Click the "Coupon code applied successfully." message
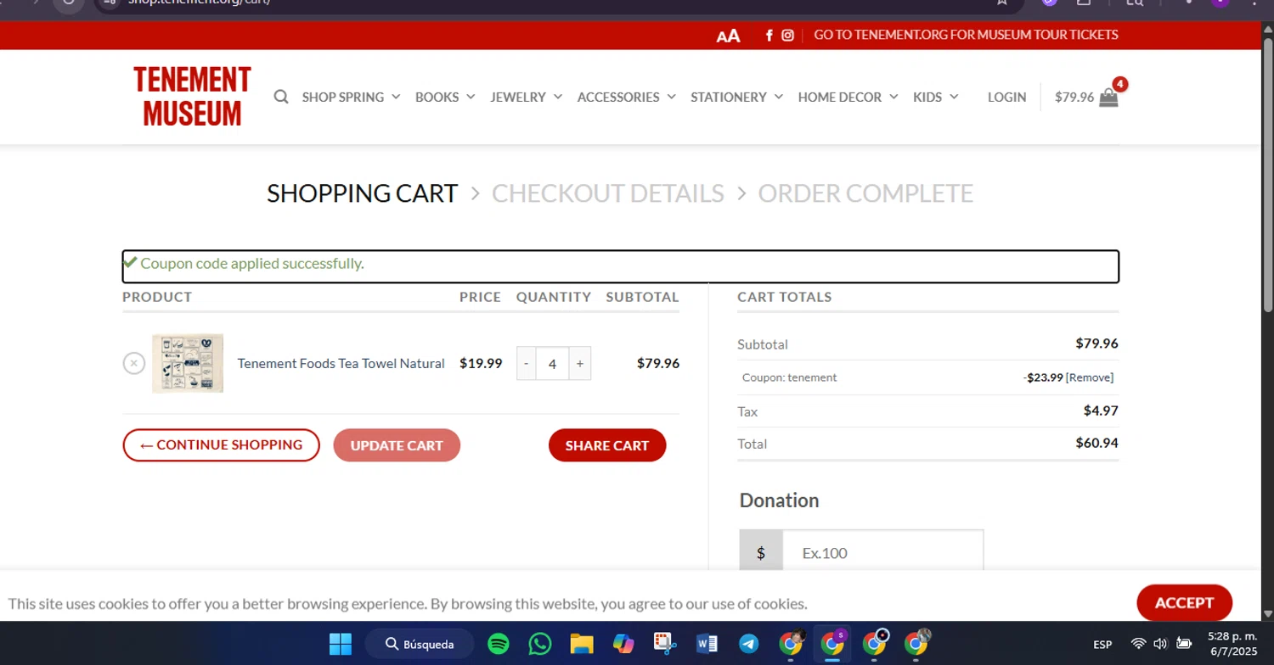The height and width of the screenshot is (665, 1274). 252,263
